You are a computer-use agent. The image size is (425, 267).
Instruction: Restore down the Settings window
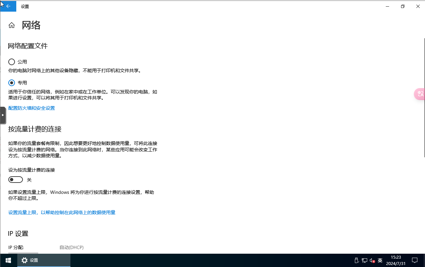(403, 6)
